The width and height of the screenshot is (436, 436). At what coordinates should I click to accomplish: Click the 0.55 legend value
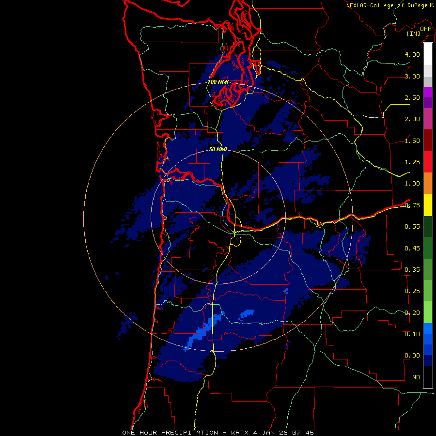(412, 227)
